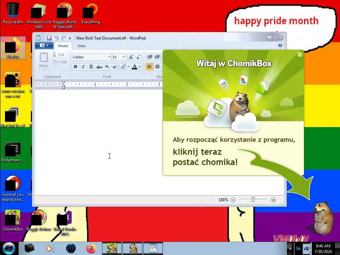Click the Copy button
The image size is (340, 255).
coord(59,62)
